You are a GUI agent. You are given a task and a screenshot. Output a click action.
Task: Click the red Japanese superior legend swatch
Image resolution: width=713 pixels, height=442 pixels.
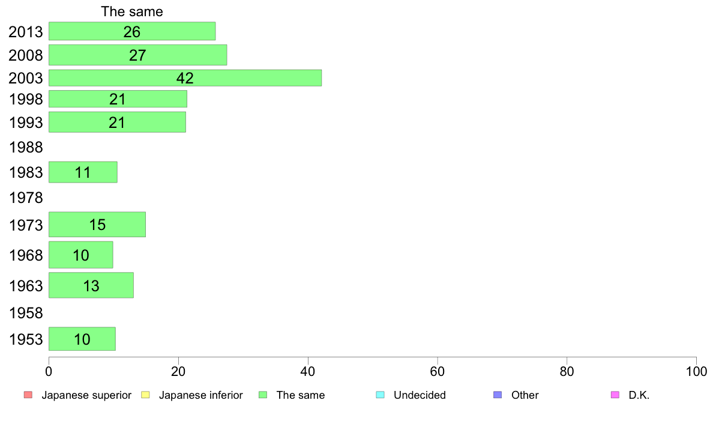(28, 395)
